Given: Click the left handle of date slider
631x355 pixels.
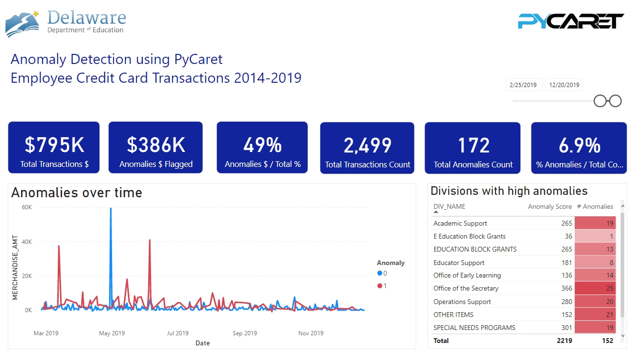Looking at the screenshot, I should [x=600, y=101].
